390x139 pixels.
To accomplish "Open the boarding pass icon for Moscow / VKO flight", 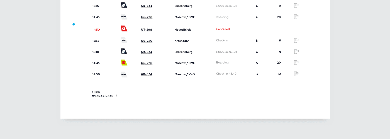I will point(296,74).
